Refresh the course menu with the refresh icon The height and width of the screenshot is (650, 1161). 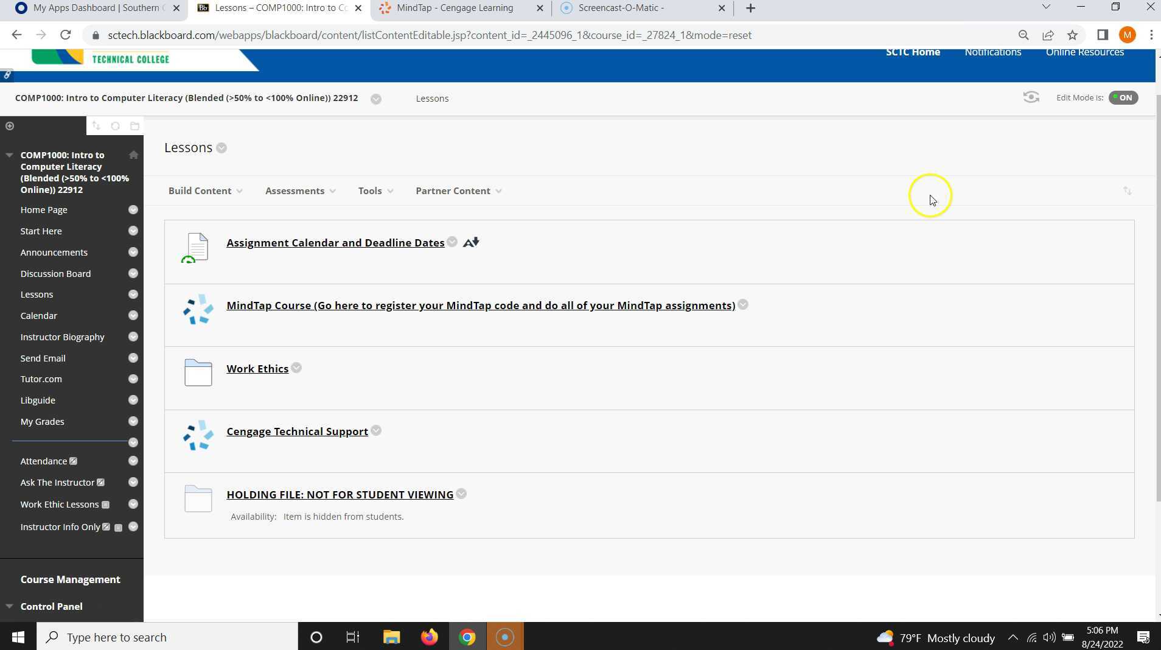pyautogui.click(x=116, y=126)
